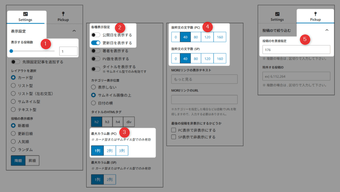The image size is (340, 192).
Task: Open Pickup tab in left panel
Action: (63, 17)
